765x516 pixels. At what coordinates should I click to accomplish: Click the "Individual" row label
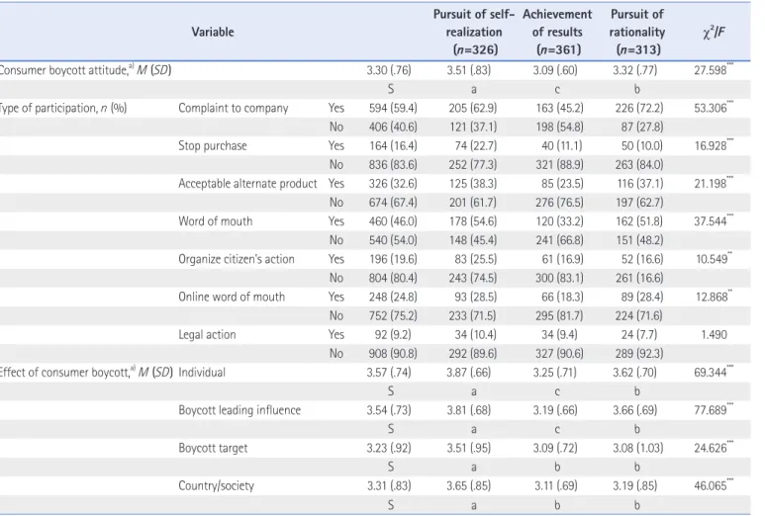tap(202, 373)
